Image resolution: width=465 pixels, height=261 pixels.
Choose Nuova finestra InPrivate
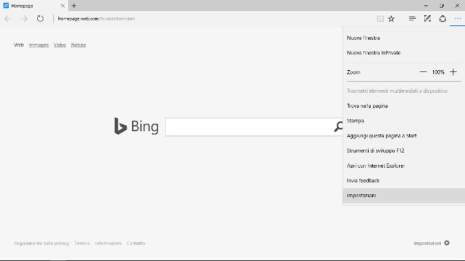click(x=404, y=53)
